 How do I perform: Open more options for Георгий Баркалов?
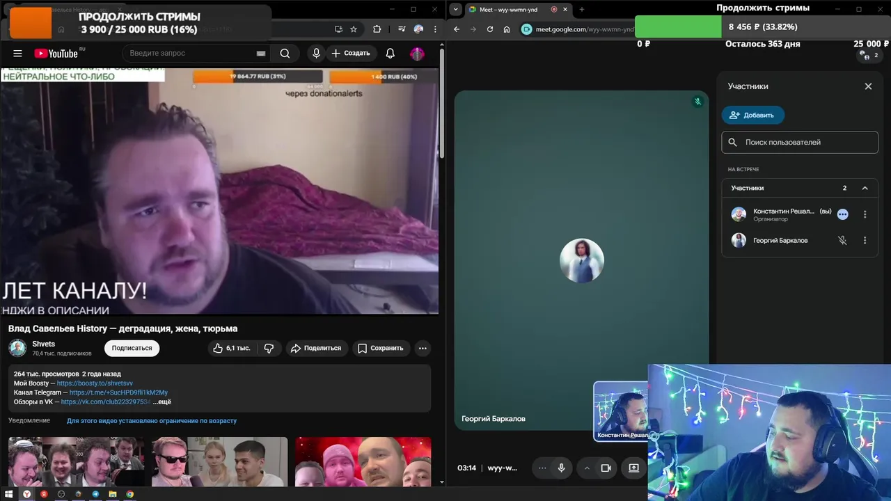(865, 240)
